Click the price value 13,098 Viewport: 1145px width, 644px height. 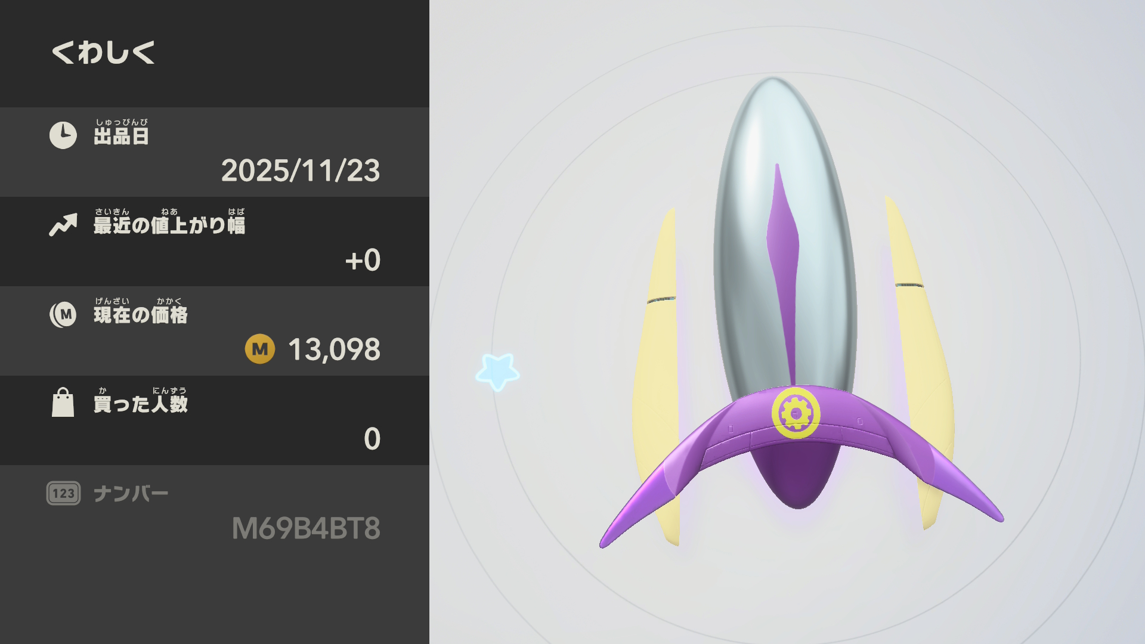point(334,349)
